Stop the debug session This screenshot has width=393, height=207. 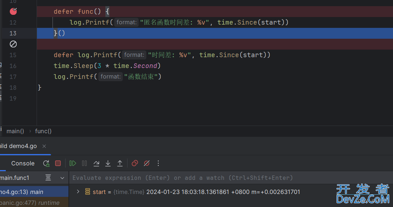click(58, 164)
